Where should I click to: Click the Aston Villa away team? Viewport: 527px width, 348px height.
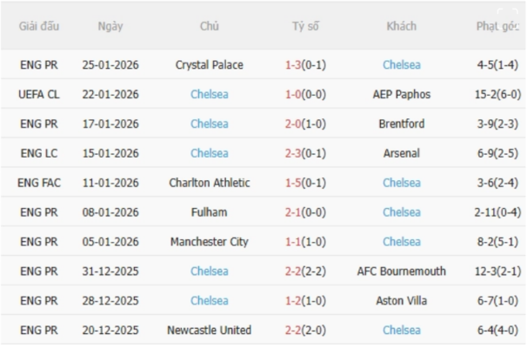tap(401, 301)
